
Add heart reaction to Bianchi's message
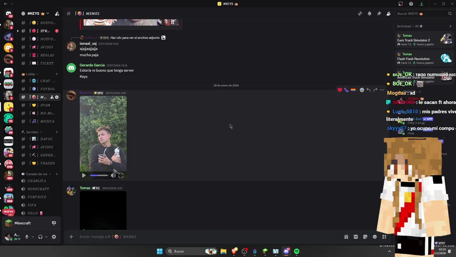(340, 90)
